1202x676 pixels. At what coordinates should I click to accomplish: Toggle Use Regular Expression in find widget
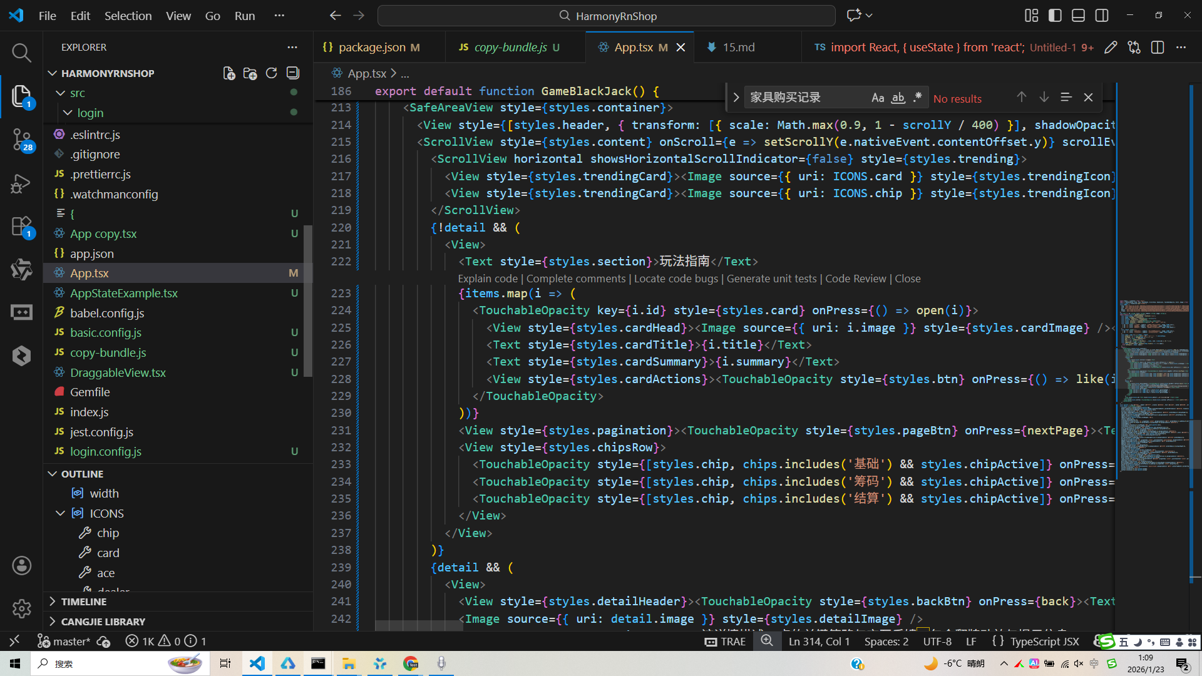(x=918, y=98)
